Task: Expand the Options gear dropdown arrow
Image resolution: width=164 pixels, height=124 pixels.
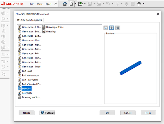Action: tap(144, 4)
